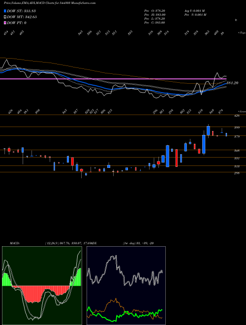Click the chart title mentioning MunafaSutra.com
The width and height of the screenshot is (246, 325).
click(50, 3)
